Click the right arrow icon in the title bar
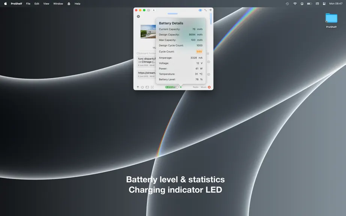 pos(210,10)
